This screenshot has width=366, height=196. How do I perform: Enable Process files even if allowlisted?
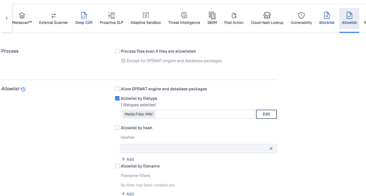tap(117, 51)
